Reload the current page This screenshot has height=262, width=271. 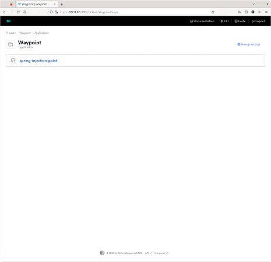click(x=18, y=12)
